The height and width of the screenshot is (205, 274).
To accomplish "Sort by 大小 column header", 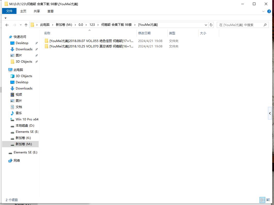I will 203,33.
